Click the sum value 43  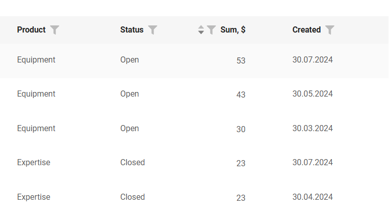click(x=241, y=95)
